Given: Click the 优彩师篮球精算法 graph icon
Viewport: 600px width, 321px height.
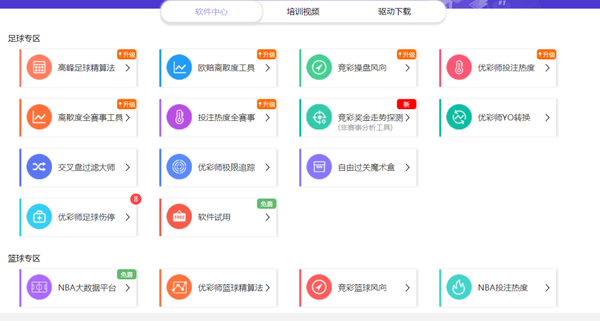Looking at the screenshot, I should [179, 287].
